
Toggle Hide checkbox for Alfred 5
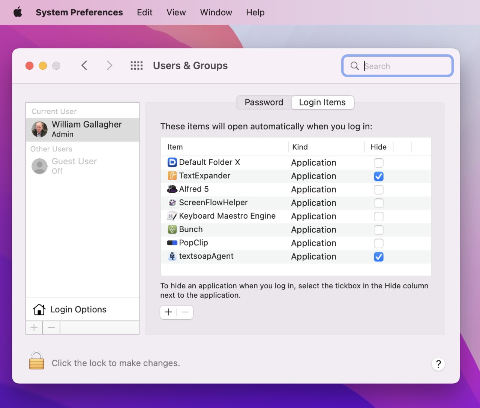click(x=379, y=190)
